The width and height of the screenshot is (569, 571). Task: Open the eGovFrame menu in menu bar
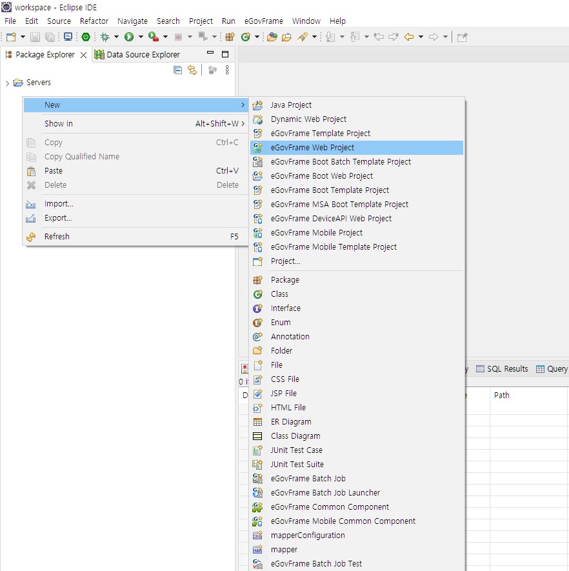pos(263,21)
